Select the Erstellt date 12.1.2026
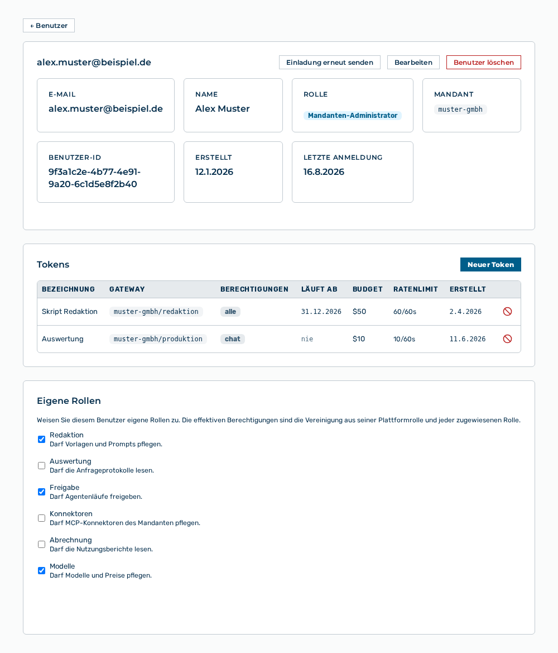The image size is (558, 653). tap(214, 172)
